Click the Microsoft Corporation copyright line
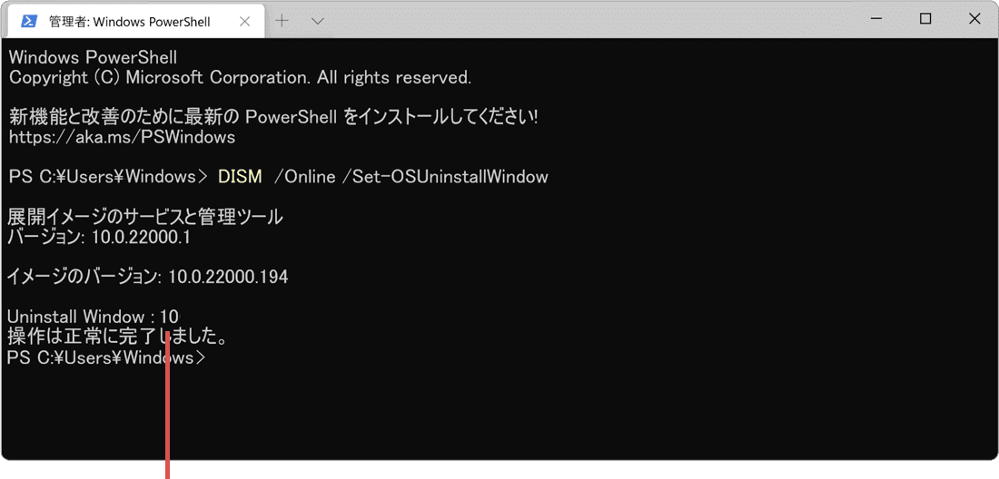This screenshot has height=479, width=999. pyautogui.click(x=240, y=78)
